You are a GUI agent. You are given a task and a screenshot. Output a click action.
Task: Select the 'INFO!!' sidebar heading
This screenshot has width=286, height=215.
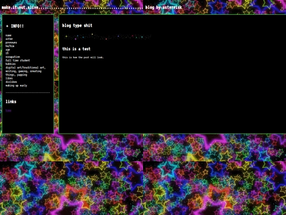coord(17,26)
